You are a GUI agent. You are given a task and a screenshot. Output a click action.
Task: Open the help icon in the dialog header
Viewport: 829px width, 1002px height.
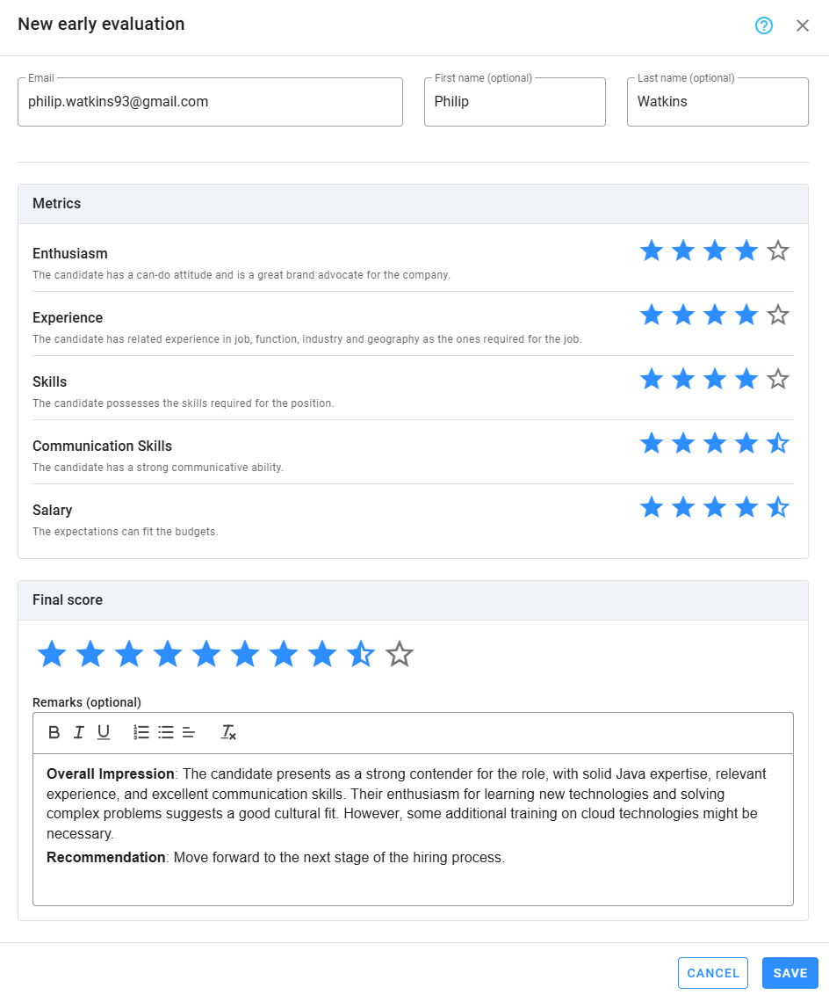764,25
